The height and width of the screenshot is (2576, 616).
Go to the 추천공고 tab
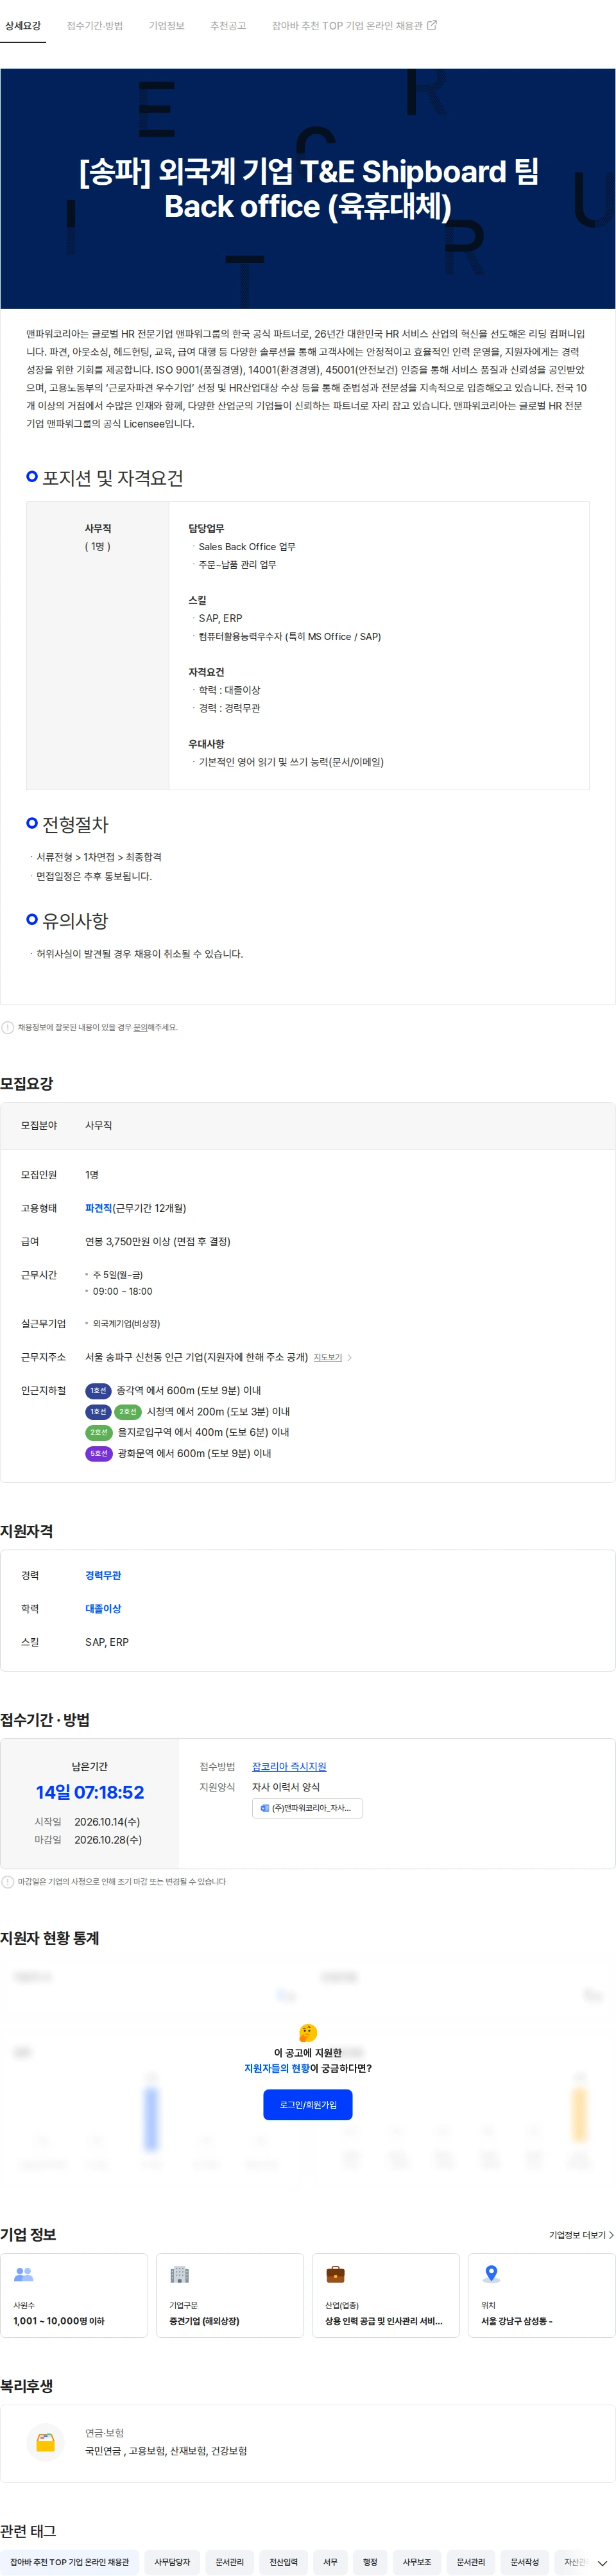[x=228, y=26]
